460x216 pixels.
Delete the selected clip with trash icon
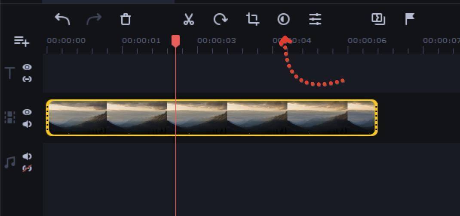(x=125, y=19)
